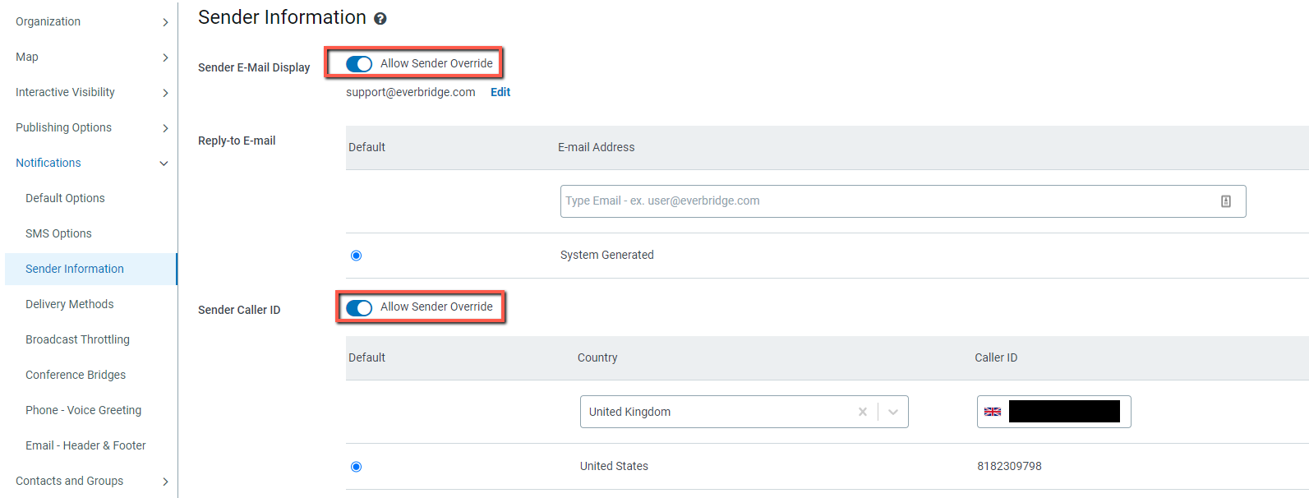This screenshot has height=498, width=1309.
Task: Open the United Kingdom country dropdown
Action: tap(893, 412)
